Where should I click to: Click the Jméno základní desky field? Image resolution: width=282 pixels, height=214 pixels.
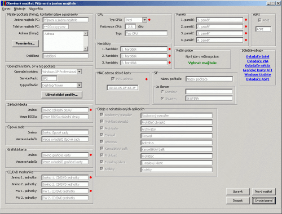tap(65, 110)
